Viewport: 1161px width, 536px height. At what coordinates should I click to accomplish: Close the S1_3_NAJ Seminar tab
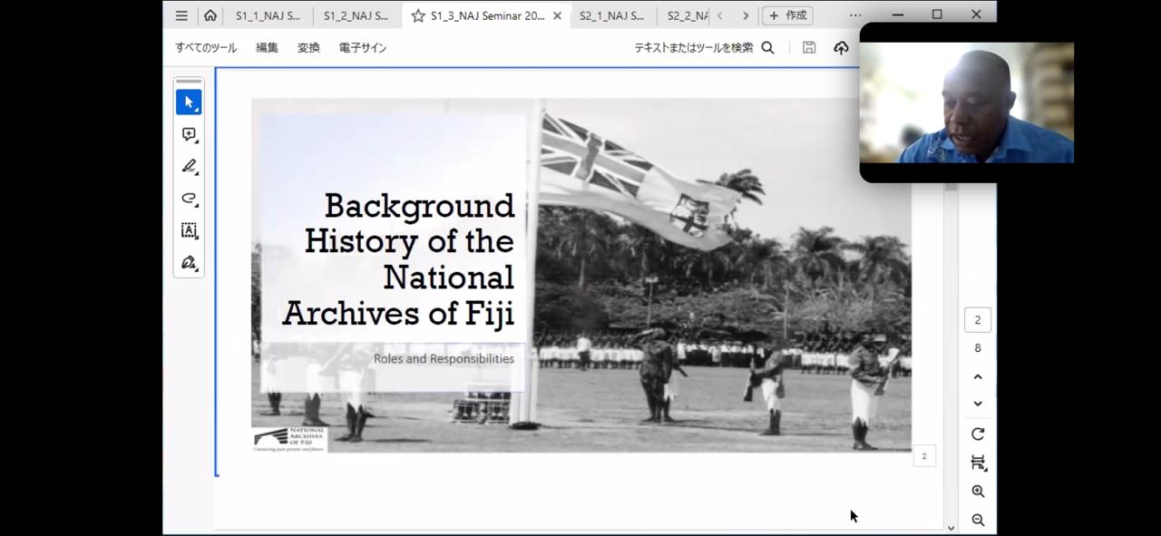tap(557, 15)
